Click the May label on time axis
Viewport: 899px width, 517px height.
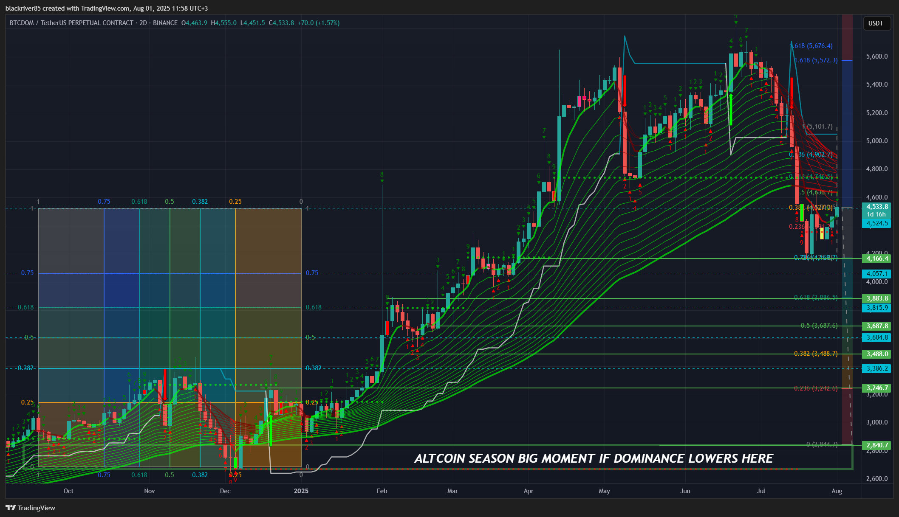604,491
